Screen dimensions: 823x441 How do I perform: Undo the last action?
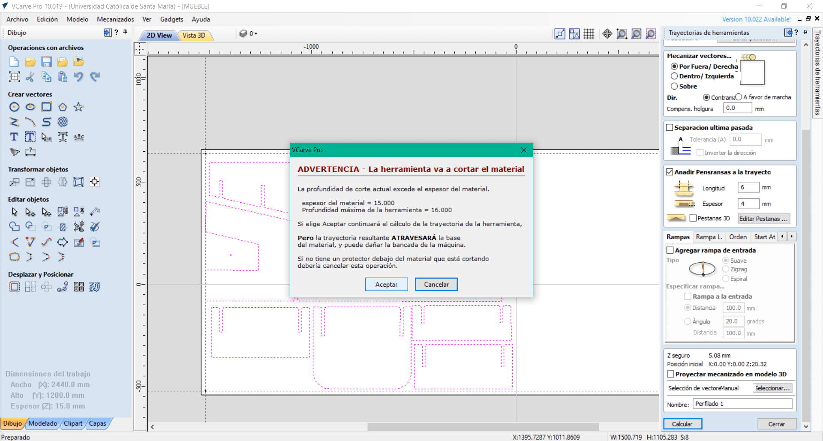(78, 77)
